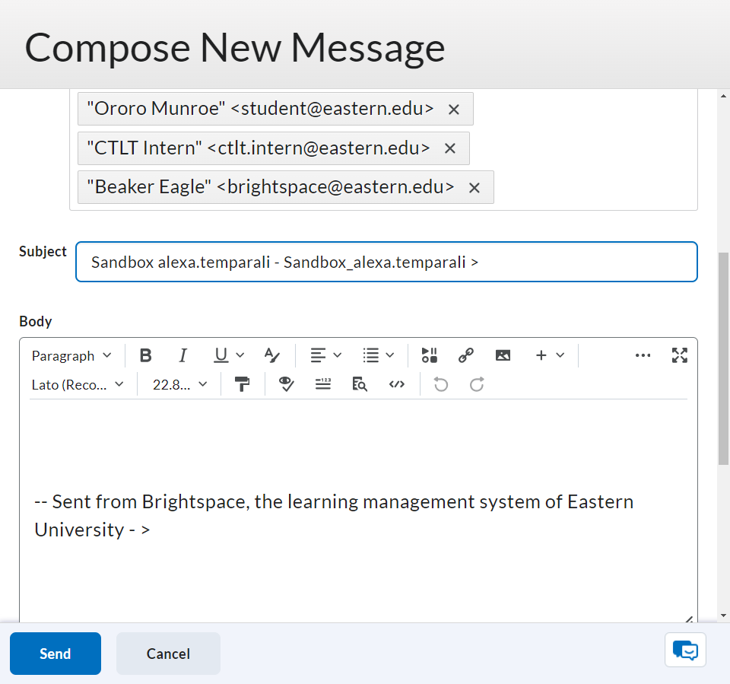Open the font size dropdown
This screenshot has height=684, width=730.
[179, 385]
